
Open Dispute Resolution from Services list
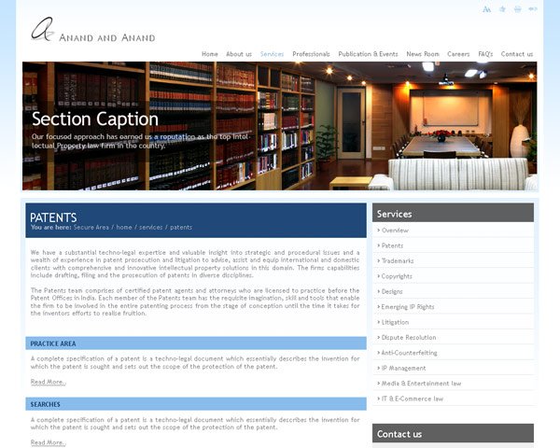point(409,337)
